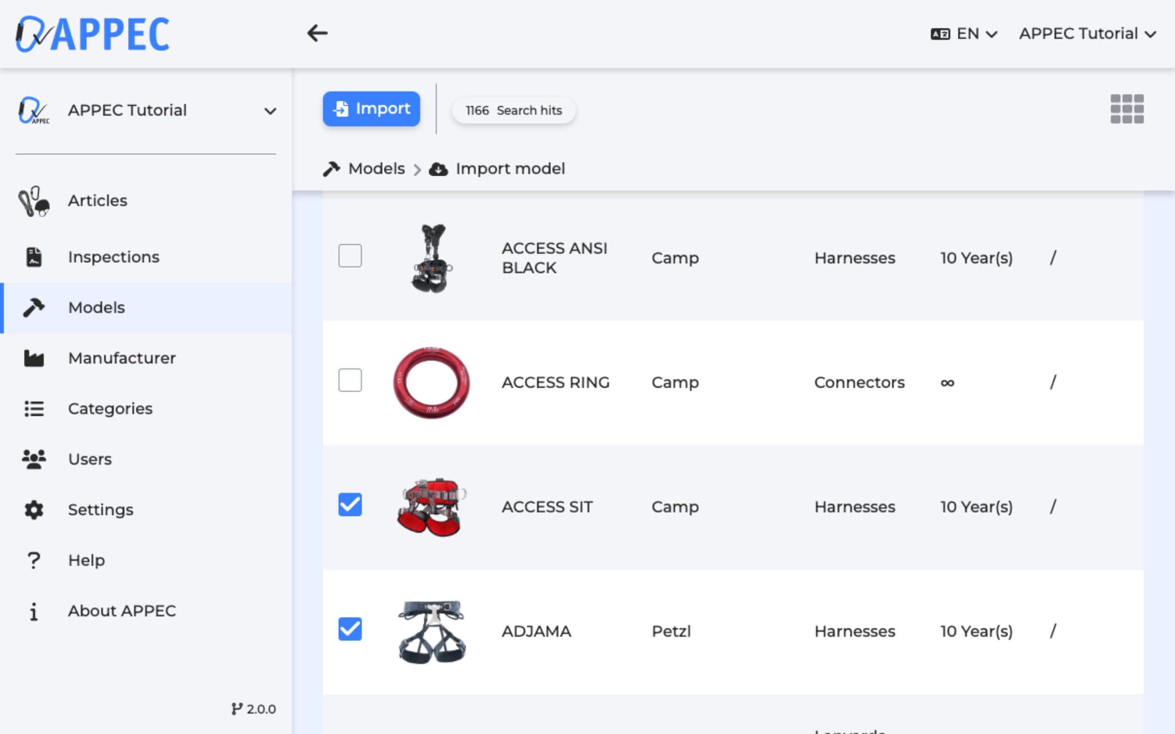
Task: Click the Inspections document icon
Action: pos(33,257)
